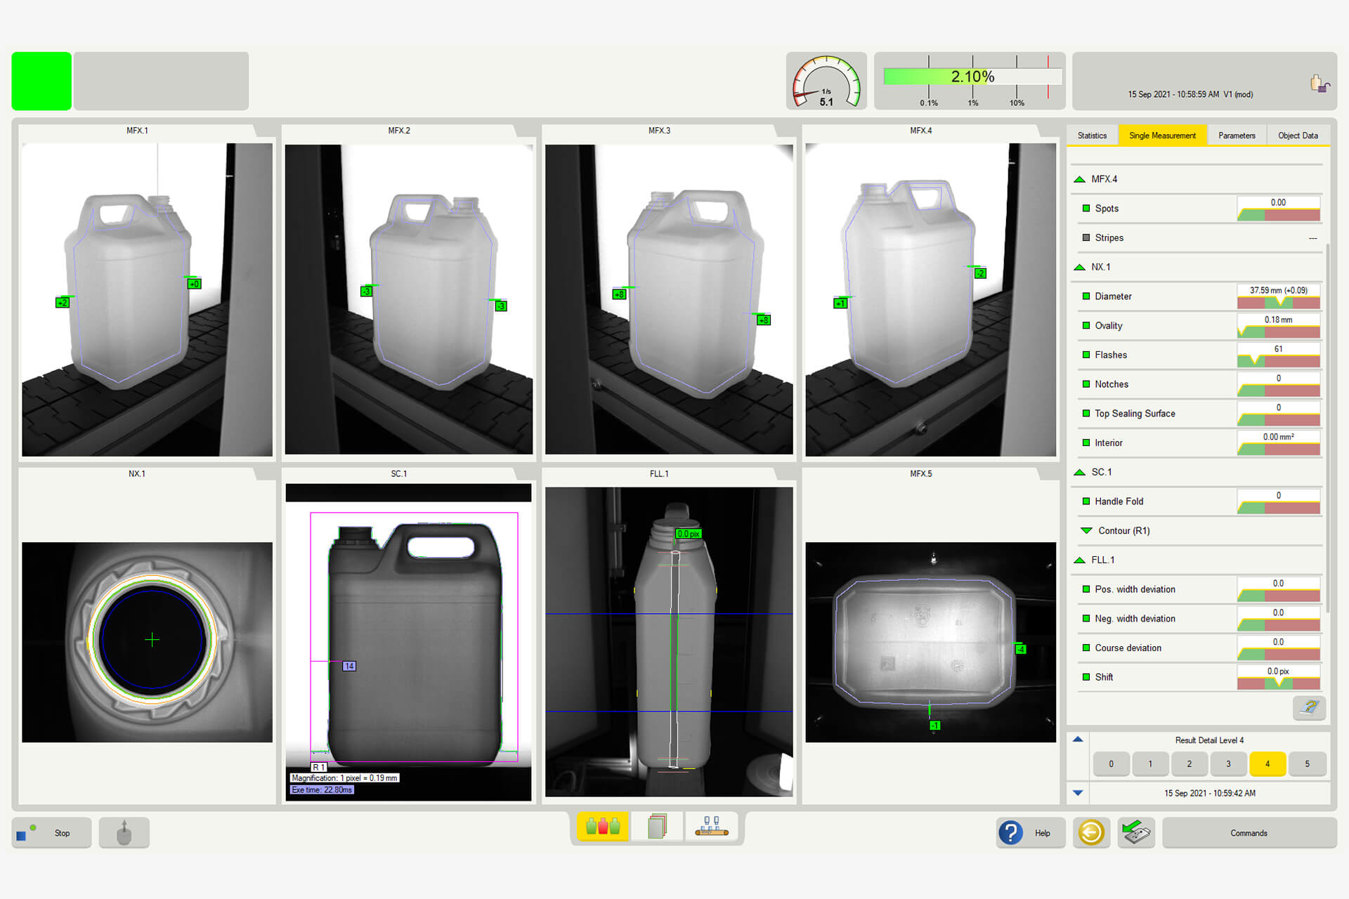Collapse the NX.1 results section
Screen dimensions: 1349x899
coord(1080,268)
